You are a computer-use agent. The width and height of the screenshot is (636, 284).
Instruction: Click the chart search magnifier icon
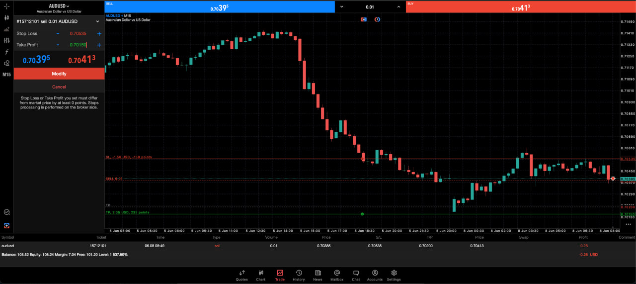(6, 212)
